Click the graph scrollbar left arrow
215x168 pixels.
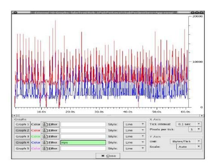click(14, 116)
